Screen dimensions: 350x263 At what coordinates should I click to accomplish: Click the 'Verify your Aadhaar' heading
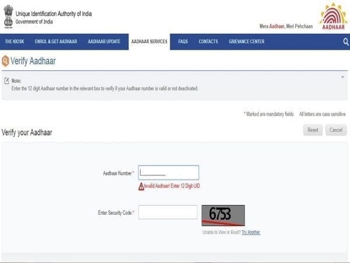click(x=27, y=133)
